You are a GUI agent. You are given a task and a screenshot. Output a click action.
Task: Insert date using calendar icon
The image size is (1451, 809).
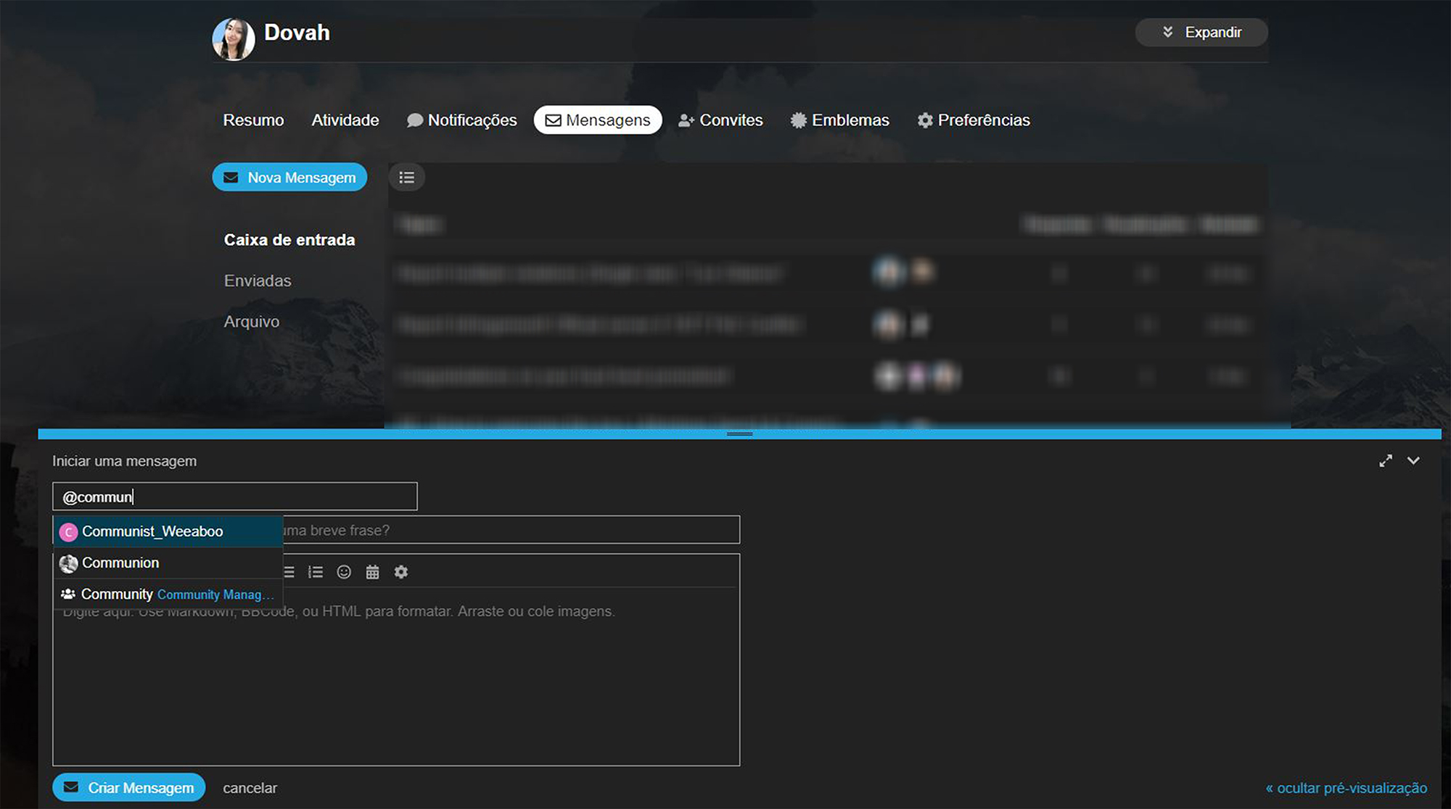coord(372,572)
